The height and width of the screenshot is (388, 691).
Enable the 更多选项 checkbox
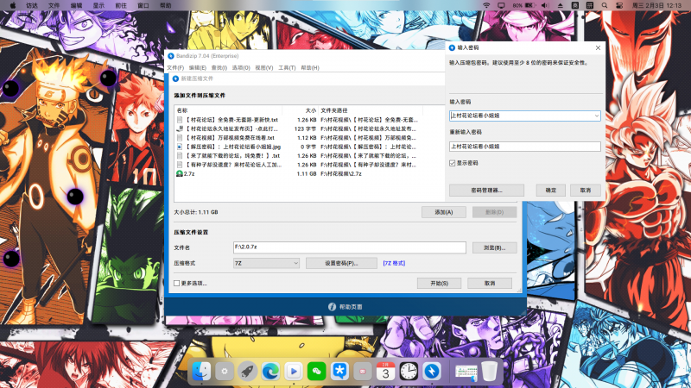[177, 283]
